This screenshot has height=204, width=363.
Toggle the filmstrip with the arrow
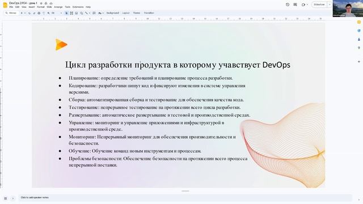point(13,198)
